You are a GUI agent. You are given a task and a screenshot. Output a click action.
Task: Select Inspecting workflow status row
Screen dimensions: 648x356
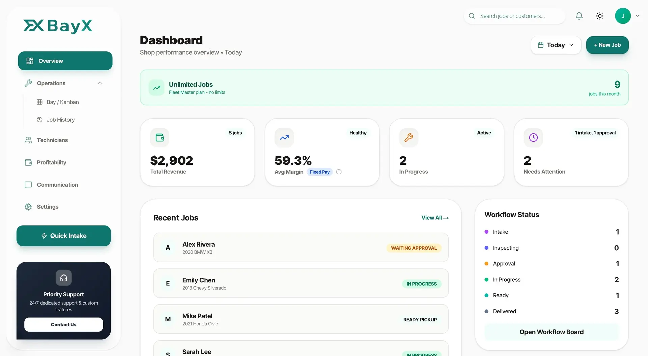(551, 248)
